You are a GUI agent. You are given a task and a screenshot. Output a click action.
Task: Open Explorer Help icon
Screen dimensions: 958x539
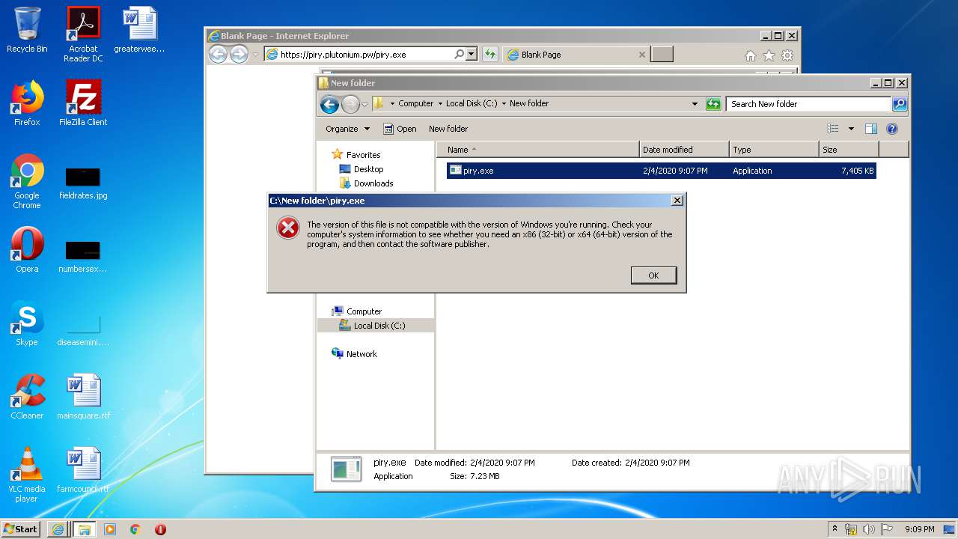coord(892,129)
